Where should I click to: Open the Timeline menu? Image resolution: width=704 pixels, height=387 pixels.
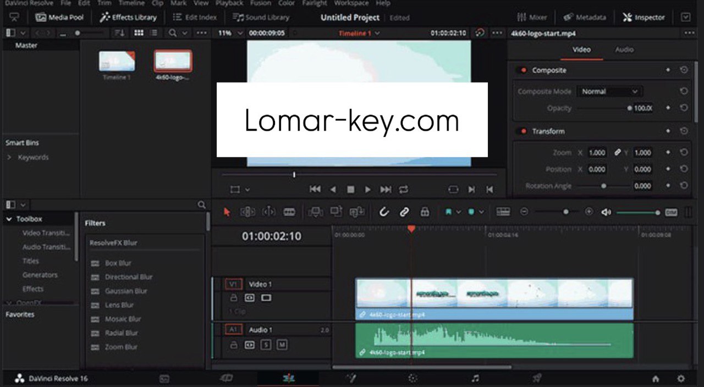coord(131,3)
